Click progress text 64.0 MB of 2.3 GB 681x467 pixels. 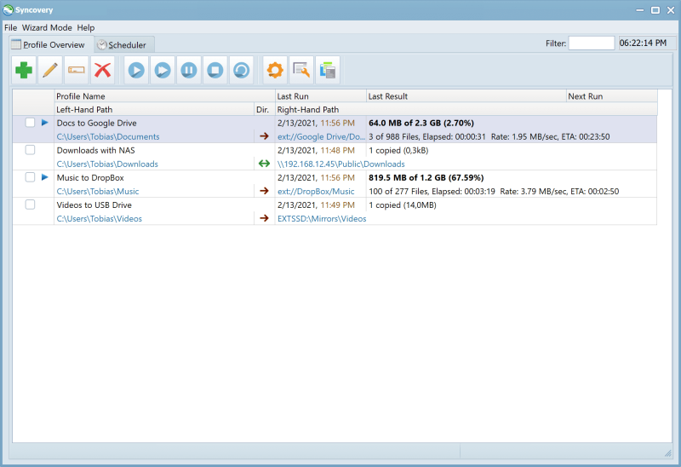(x=421, y=123)
